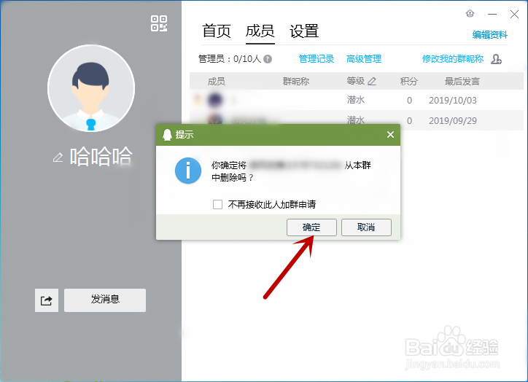Image resolution: width=528 pixels, height=382 pixels.
Task: Click the add member icon beside 修改我的群昵称
Action: [496, 59]
